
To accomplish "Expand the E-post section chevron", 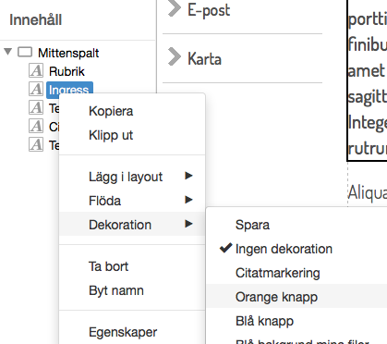I will pyautogui.click(x=175, y=8).
